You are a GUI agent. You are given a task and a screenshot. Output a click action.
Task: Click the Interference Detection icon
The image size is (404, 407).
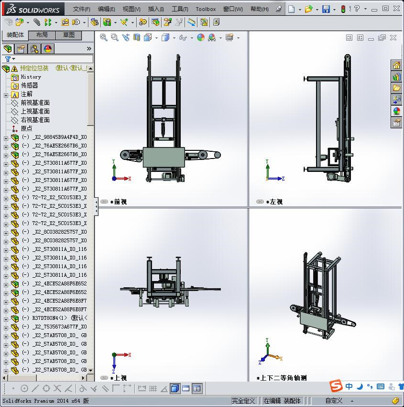click(x=203, y=23)
